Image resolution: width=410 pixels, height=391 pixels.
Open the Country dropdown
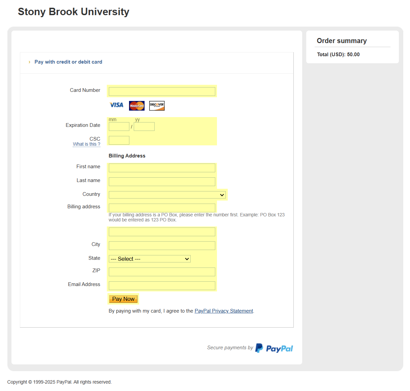tap(167, 195)
